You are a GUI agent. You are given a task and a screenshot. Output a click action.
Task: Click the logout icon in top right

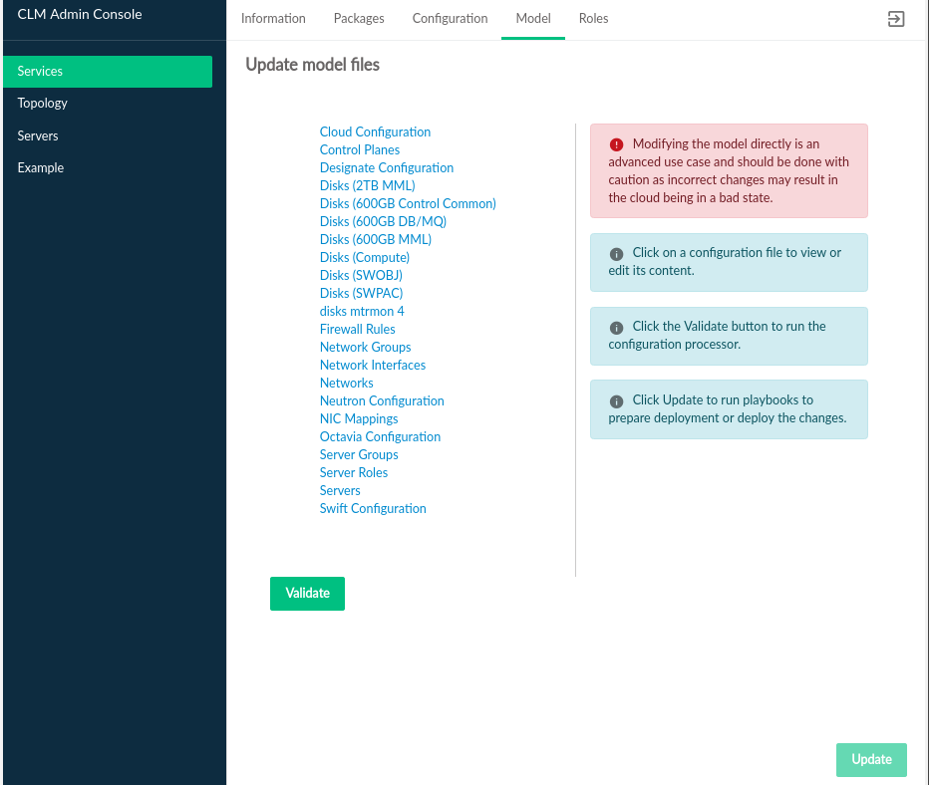[x=895, y=19]
